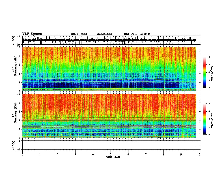This screenshot has width=224, height=173.
Task: Click time axis tick label "3"
Action: point(75,154)
